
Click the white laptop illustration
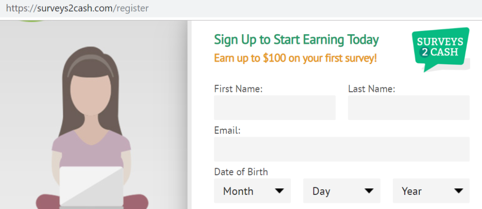[91, 186]
